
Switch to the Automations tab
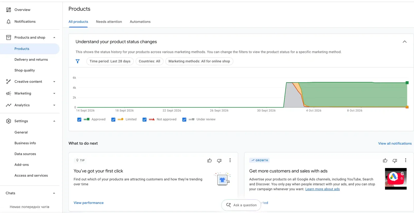(x=140, y=22)
